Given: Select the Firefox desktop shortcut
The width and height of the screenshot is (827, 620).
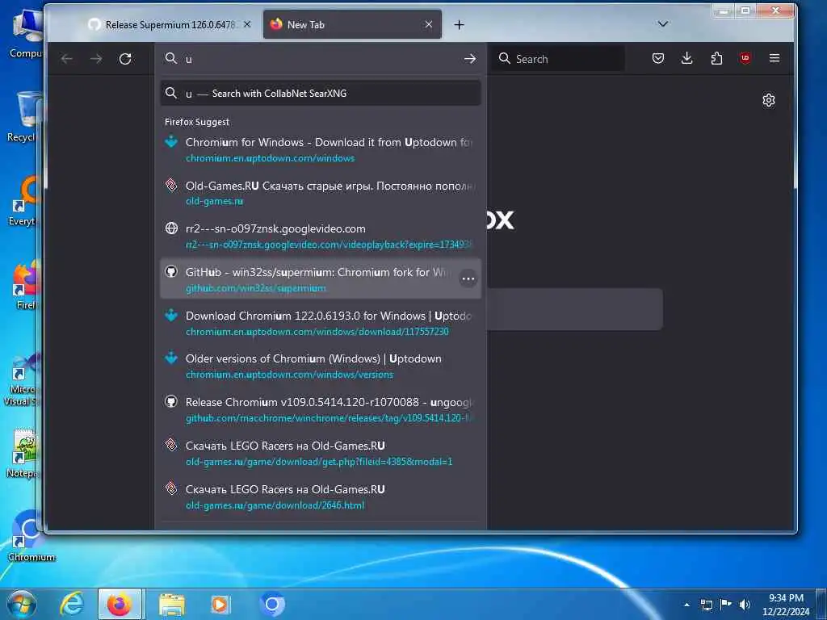Looking at the screenshot, I should click(x=25, y=285).
